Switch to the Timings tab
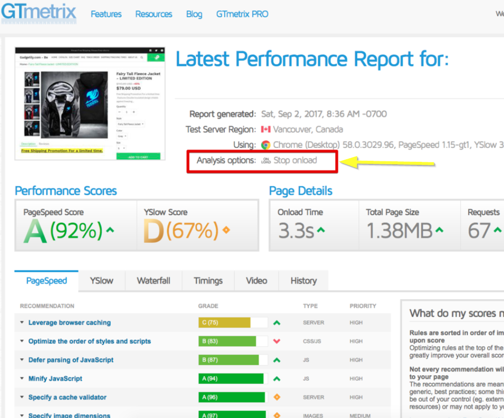The width and height of the screenshot is (504, 418). coord(208,281)
